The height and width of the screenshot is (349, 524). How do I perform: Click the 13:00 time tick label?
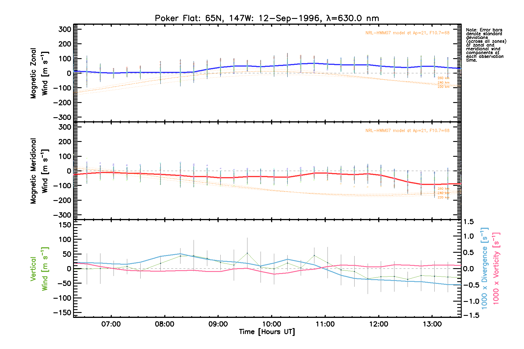[432, 324]
